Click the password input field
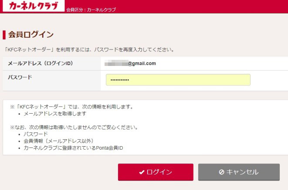This screenshot has width=288, height=190. pos(178,80)
